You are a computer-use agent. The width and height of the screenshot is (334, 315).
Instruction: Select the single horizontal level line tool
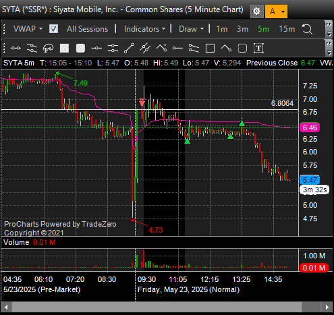(96, 48)
